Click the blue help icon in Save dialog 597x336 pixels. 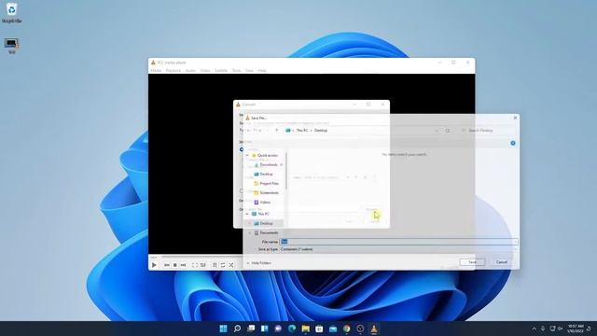(x=513, y=143)
